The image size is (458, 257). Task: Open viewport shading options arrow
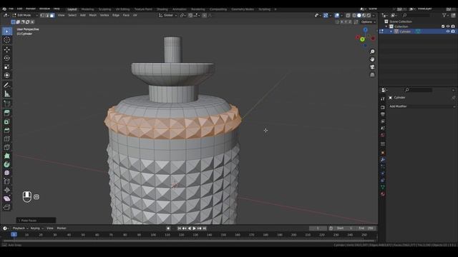tap(374, 15)
